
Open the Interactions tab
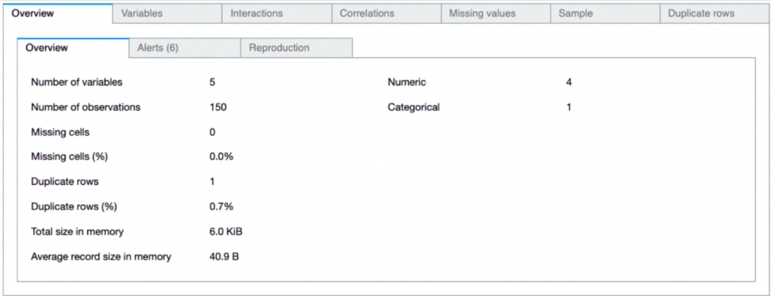point(256,14)
